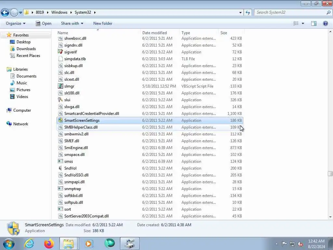This screenshot has height=250, width=333.
Task: Open the selected file with Open
Action: click(44, 23)
